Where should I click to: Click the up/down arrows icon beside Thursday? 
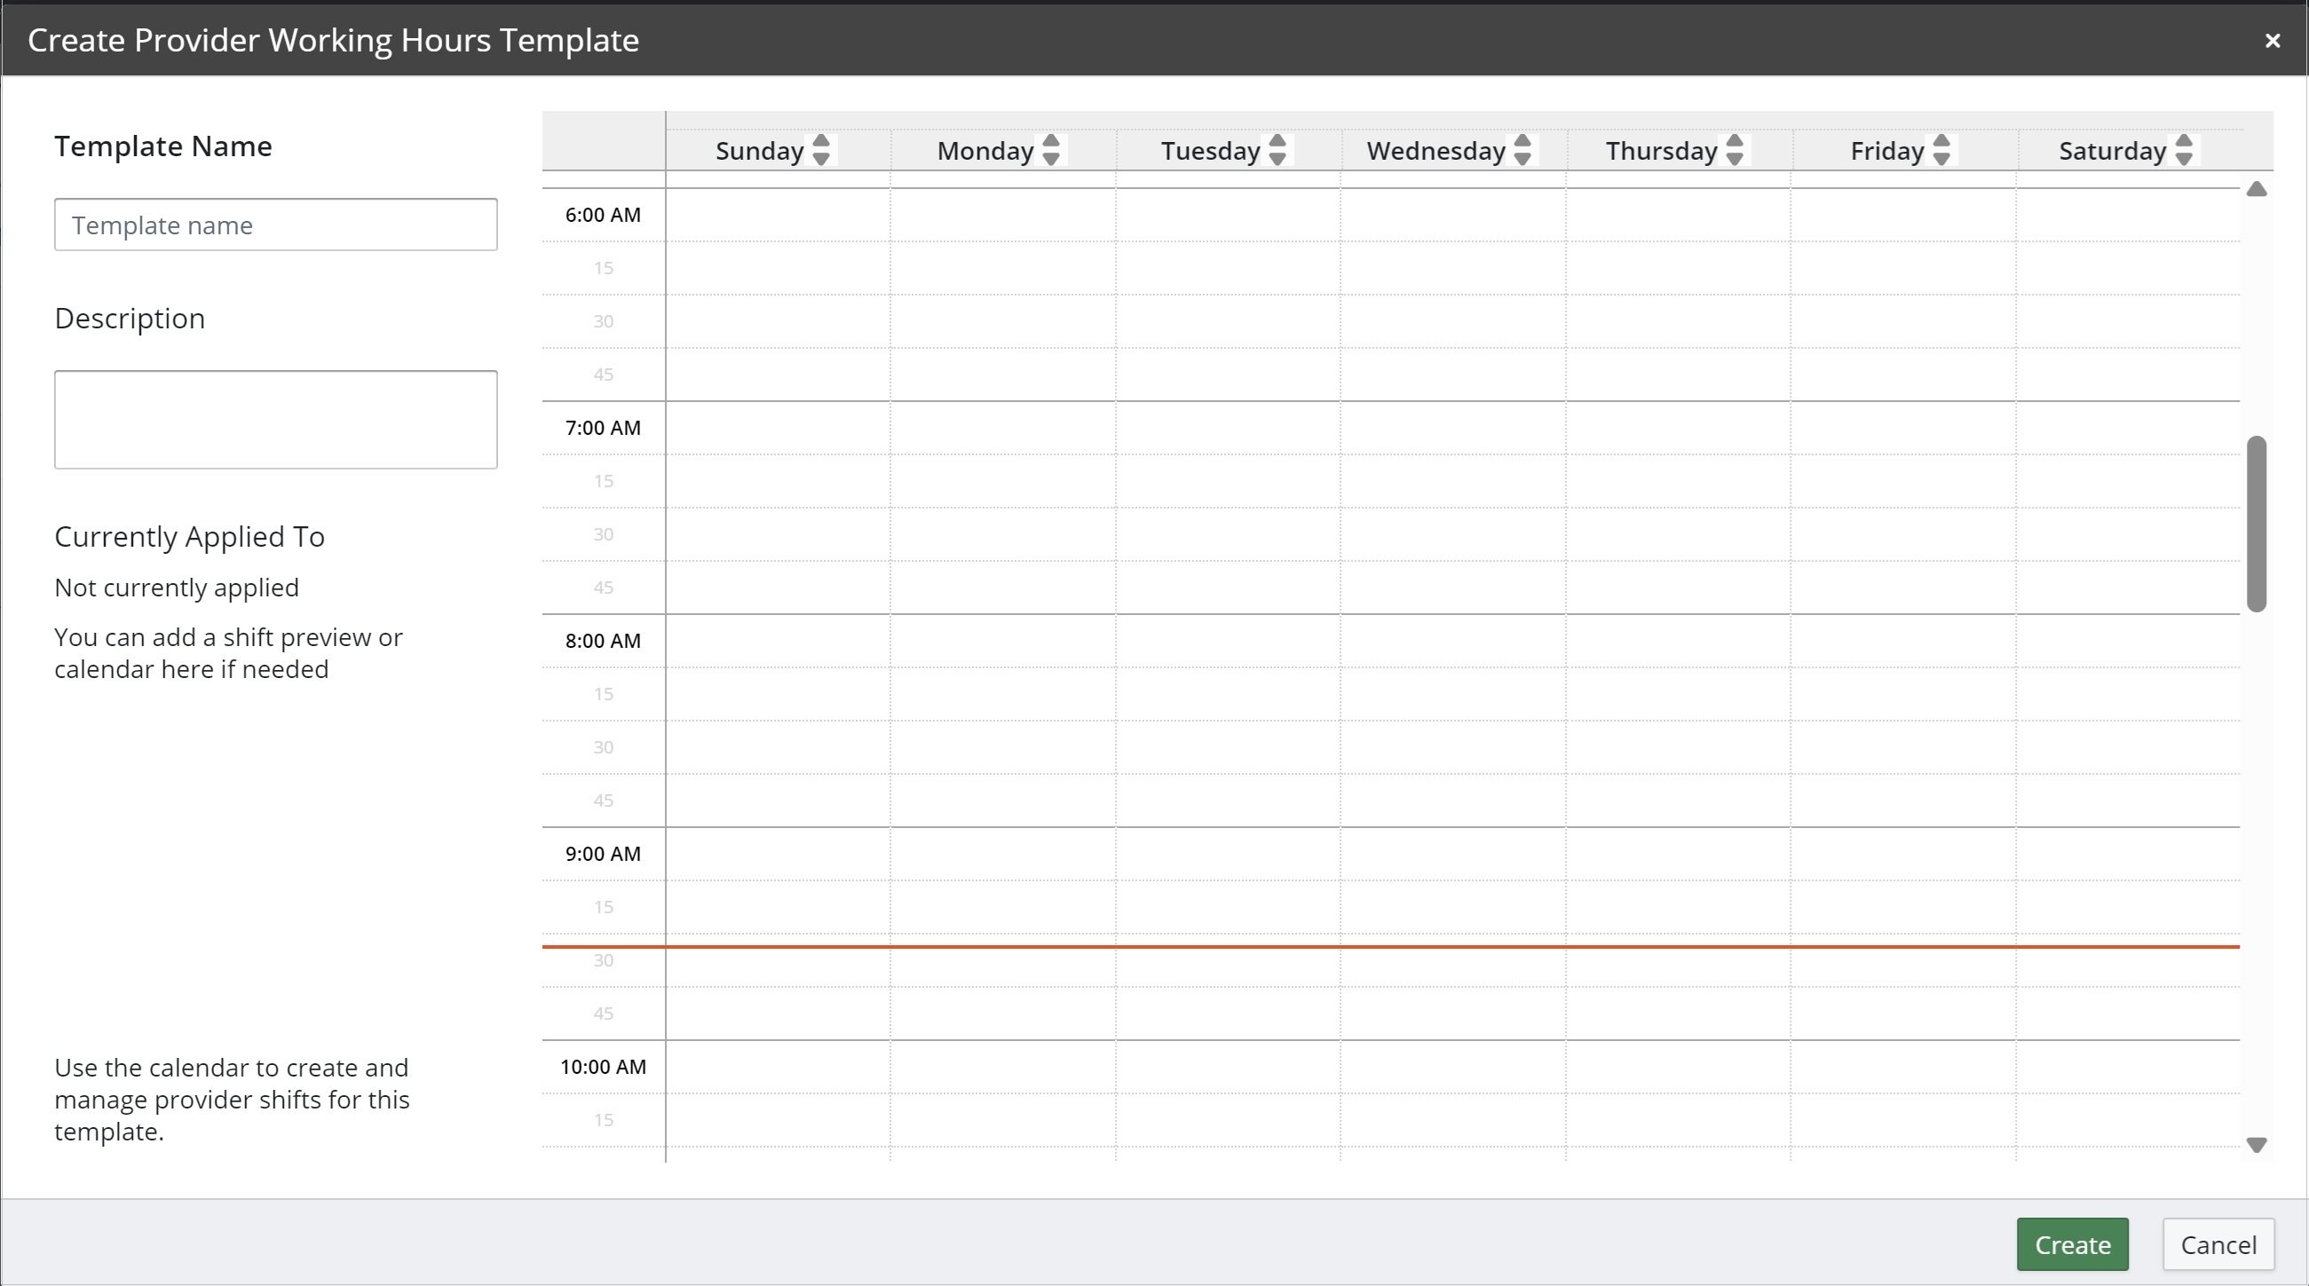[1735, 150]
